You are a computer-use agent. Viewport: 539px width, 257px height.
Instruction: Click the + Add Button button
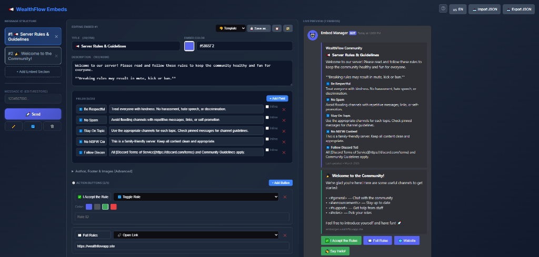click(281, 183)
